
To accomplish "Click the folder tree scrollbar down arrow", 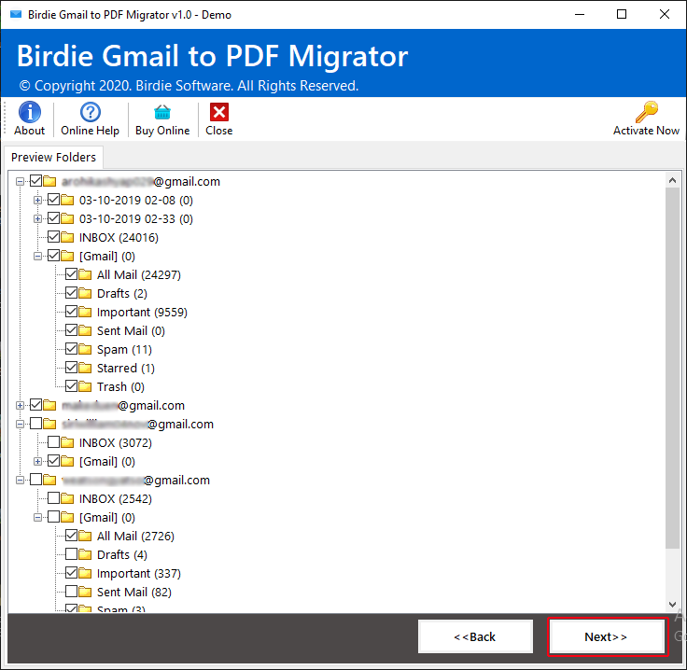I will (x=673, y=605).
